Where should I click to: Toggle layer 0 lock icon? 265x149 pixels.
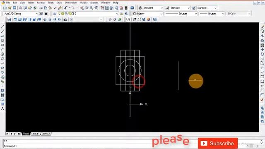click(70, 14)
